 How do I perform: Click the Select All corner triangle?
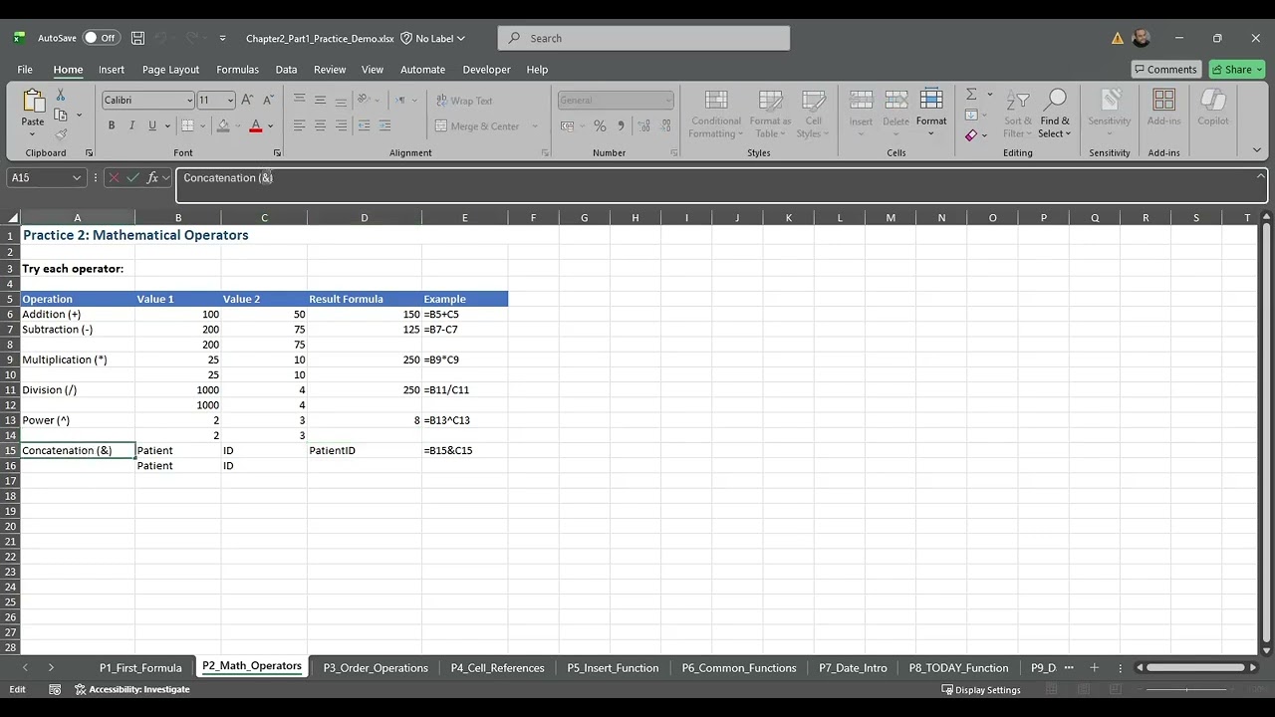coord(13,218)
